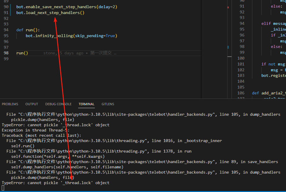Image resolution: width=286 pixels, height=192 pixels.
Task: Click line number 90 in left editor gutter
Action: click(x=6, y=7)
